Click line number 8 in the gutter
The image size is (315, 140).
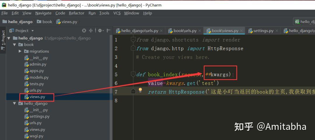116,100
